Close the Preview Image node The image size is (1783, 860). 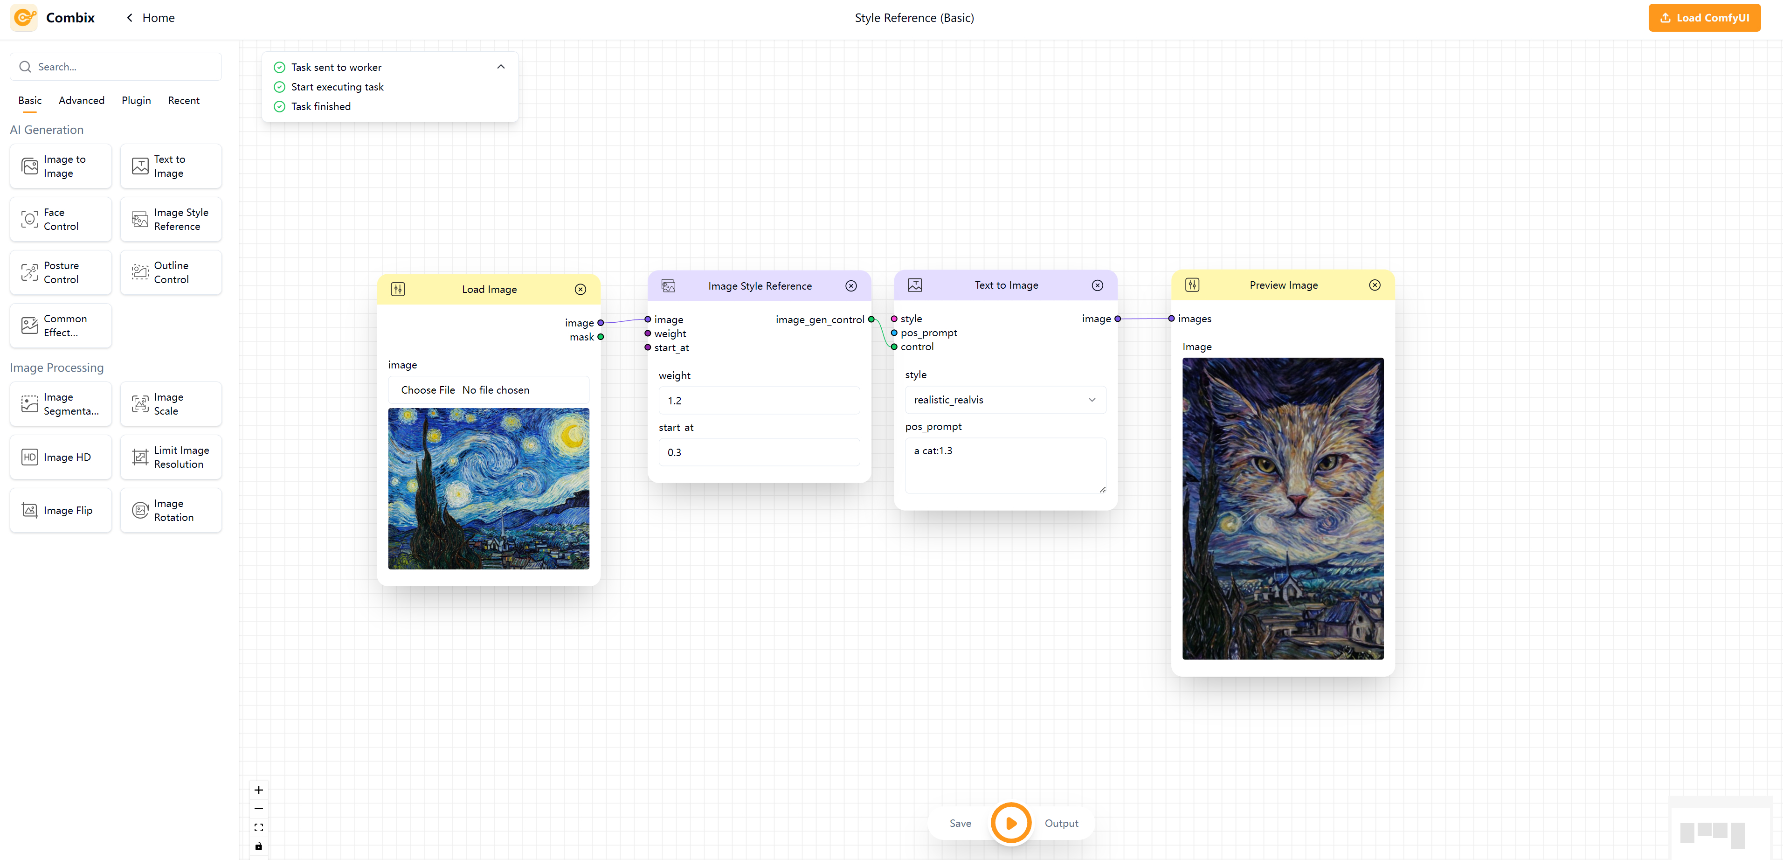click(x=1375, y=285)
